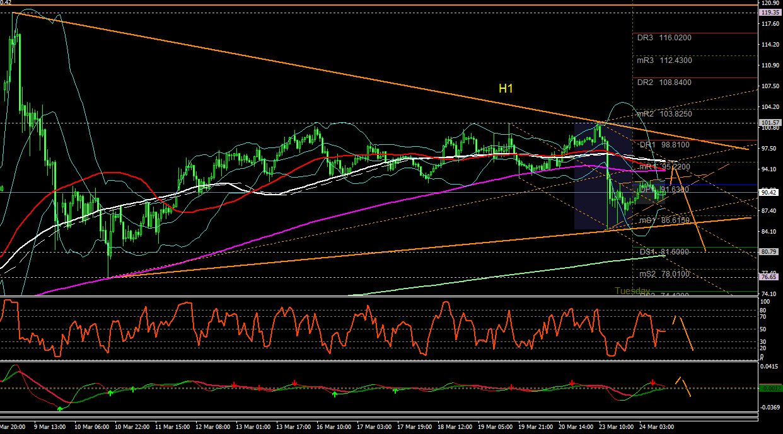Click the 114.20 price scale value
The height and width of the screenshot is (434, 783).
(770, 45)
